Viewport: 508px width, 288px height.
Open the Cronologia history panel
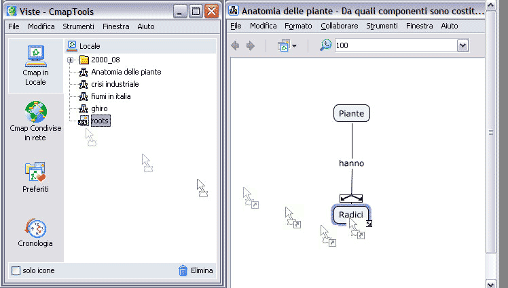pos(35,230)
